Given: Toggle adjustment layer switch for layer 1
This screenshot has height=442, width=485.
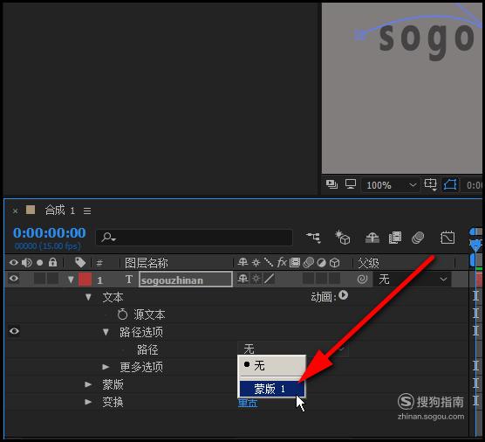Looking at the screenshot, I should coord(321,279).
